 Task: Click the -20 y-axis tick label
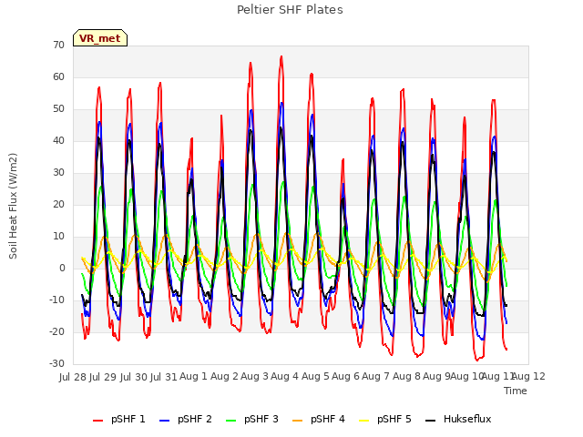tap(56, 331)
